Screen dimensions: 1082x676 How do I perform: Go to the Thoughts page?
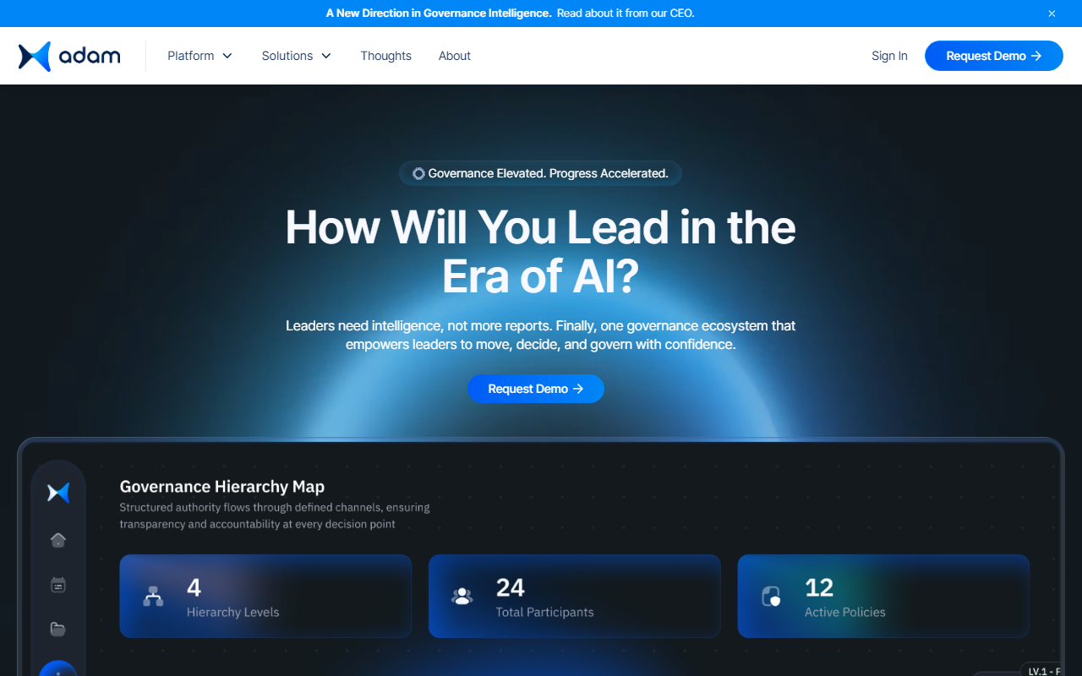click(x=385, y=56)
